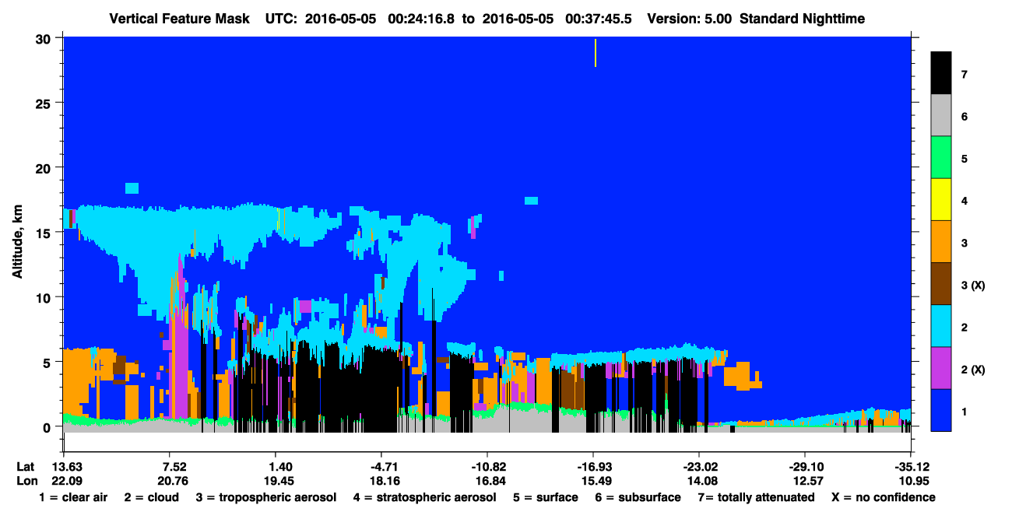Click the gray legend swatch labeled 6
The height and width of the screenshot is (519, 1012).
941,115
